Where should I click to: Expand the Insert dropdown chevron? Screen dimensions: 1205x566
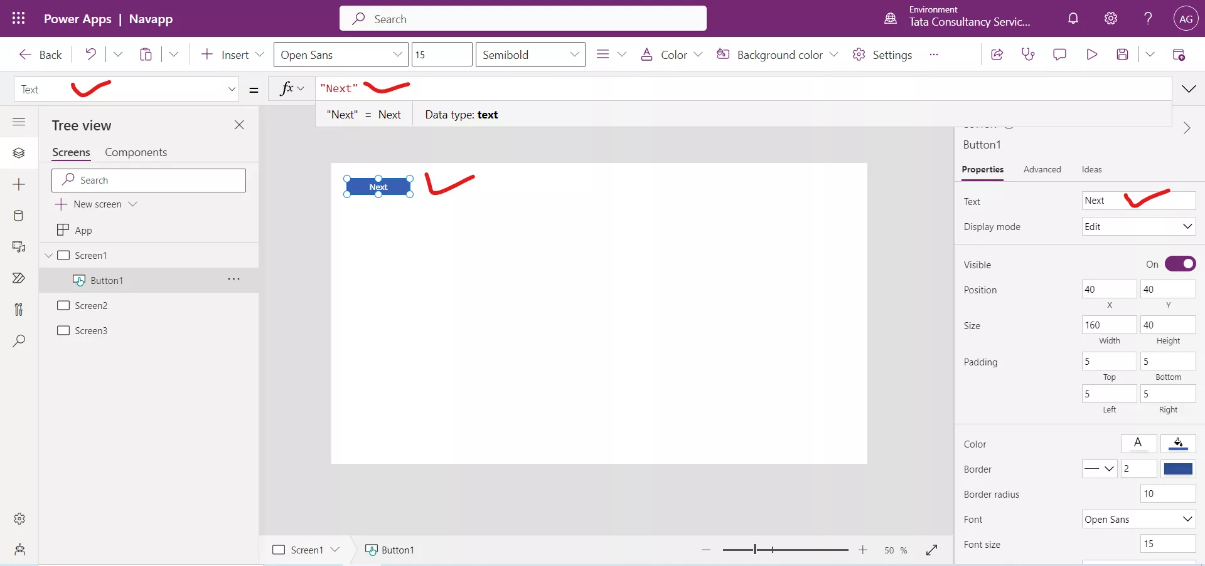click(x=260, y=55)
